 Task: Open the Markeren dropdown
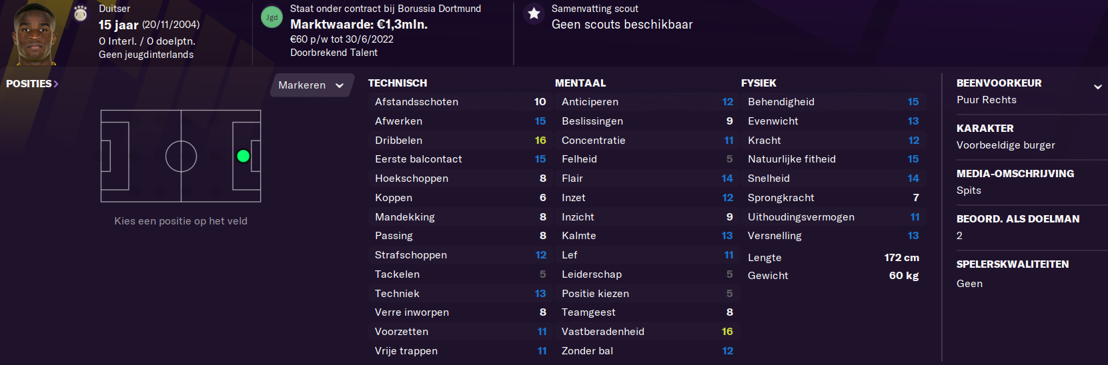coord(312,85)
